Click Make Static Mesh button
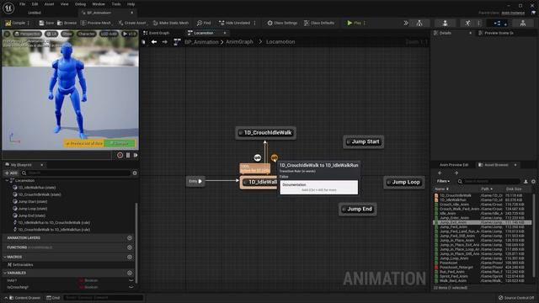The width and height of the screenshot is (539, 303). click(x=171, y=23)
